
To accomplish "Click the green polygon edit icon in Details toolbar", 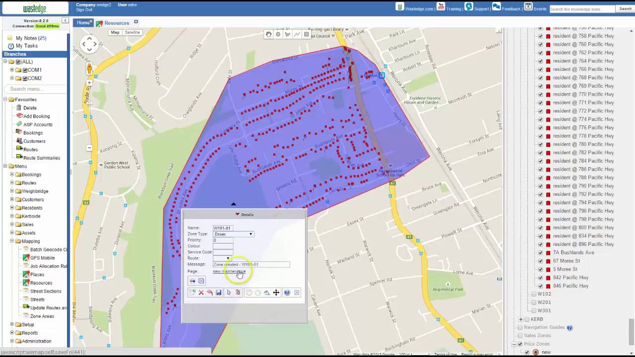I will coord(266,293).
